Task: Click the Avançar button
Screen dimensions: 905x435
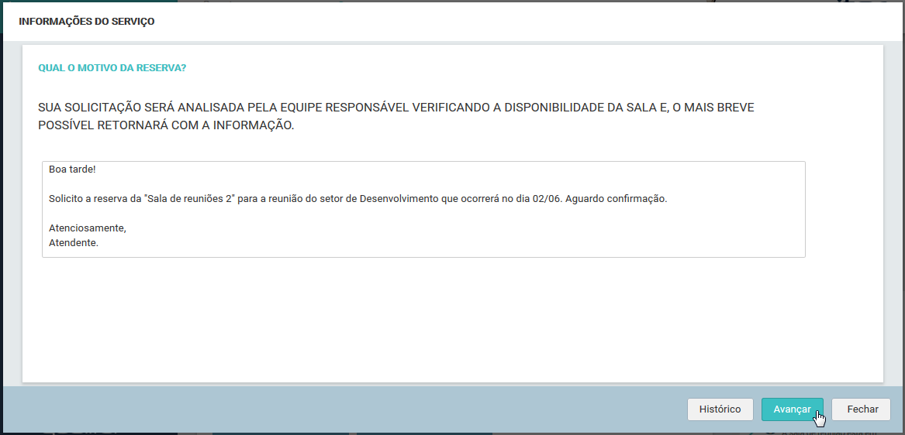Action: (792, 409)
